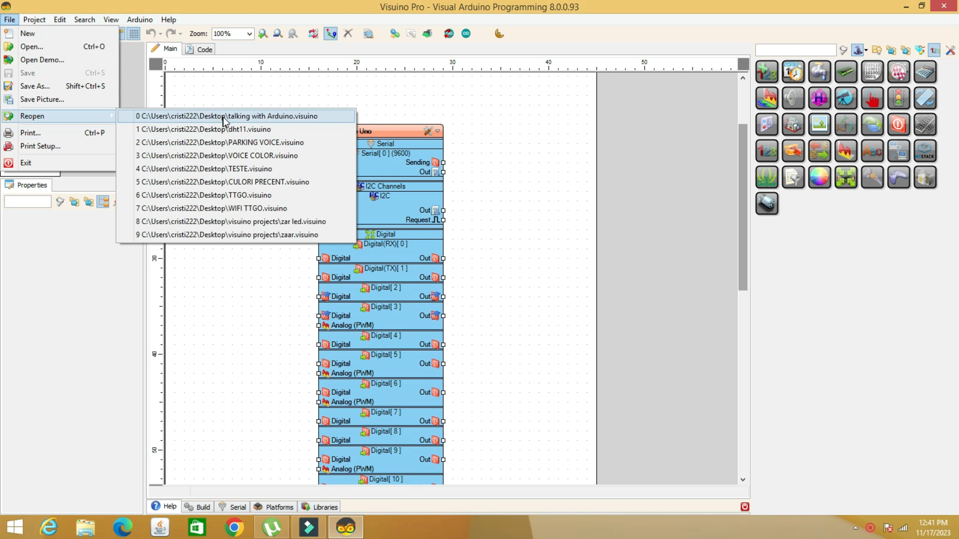Image resolution: width=959 pixels, height=539 pixels.
Task: Toggle the 123 numeric filter in component panel
Action: tap(934, 50)
